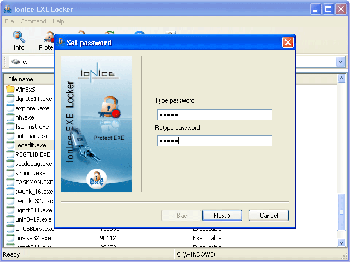Screen dimensions: 350x262
Task: Click the explorer.exe file icon
Action: (x=10, y=108)
